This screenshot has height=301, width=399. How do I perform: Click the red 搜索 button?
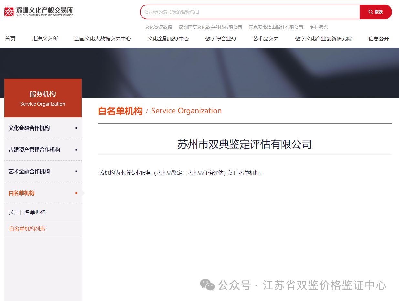pos(375,12)
